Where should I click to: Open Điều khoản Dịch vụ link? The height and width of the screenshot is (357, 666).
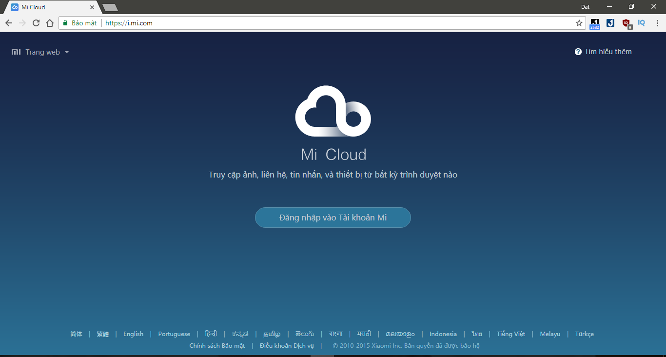pyautogui.click(x=287, y=345)
